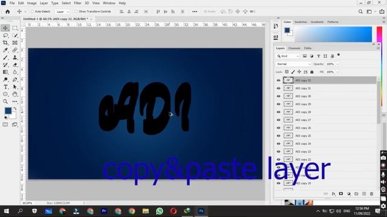Switch to the Paths tab
Viewport: 387px width, 217px height.
(x=308, y=48)
